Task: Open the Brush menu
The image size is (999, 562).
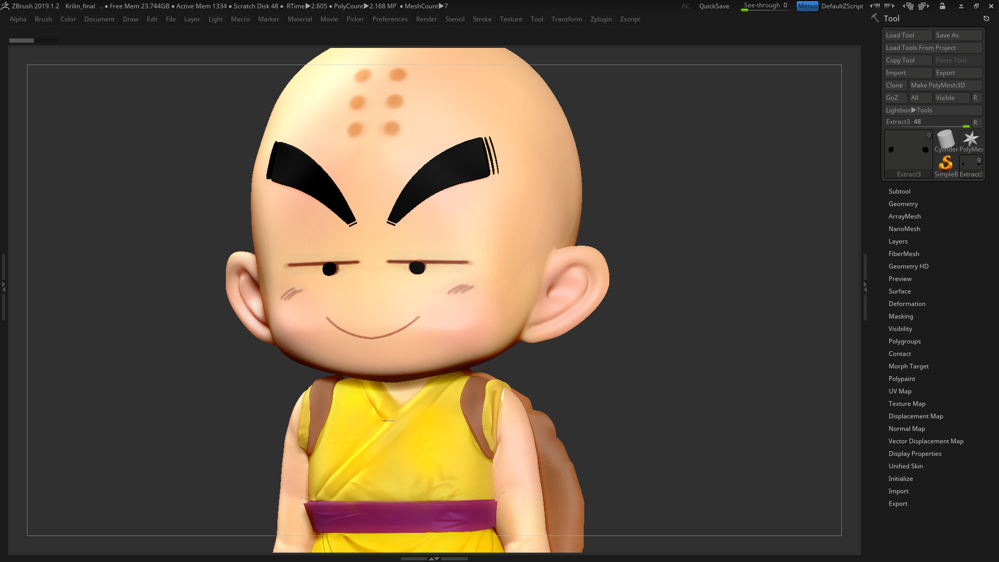Action: coord(43,19)
